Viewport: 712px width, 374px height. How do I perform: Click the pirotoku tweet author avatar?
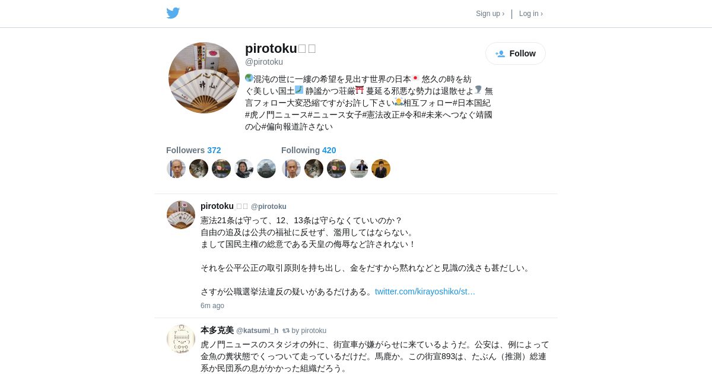(x=181, y=215)
